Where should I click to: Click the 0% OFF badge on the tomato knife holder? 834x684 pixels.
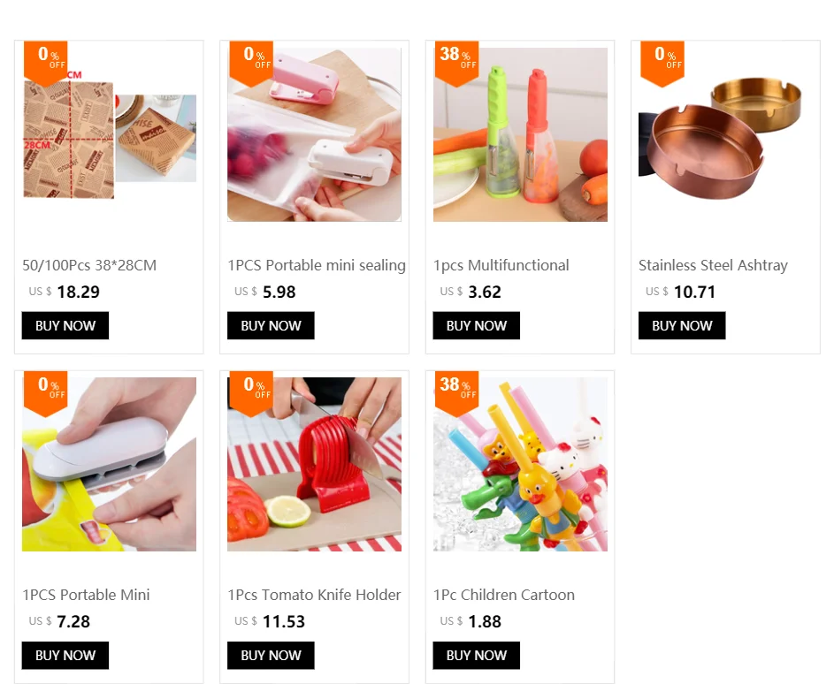pyautogui.click(x=251, y=394)
